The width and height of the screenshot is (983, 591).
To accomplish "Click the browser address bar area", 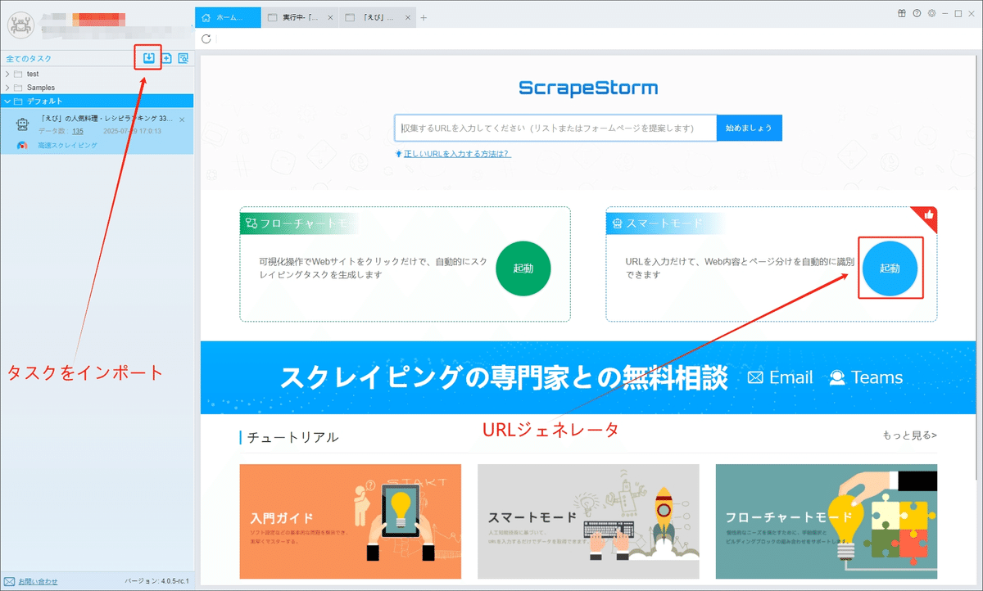I will 590,38.
